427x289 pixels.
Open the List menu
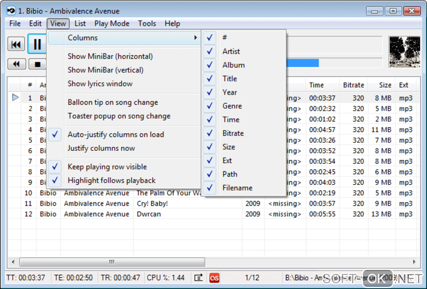80,24
